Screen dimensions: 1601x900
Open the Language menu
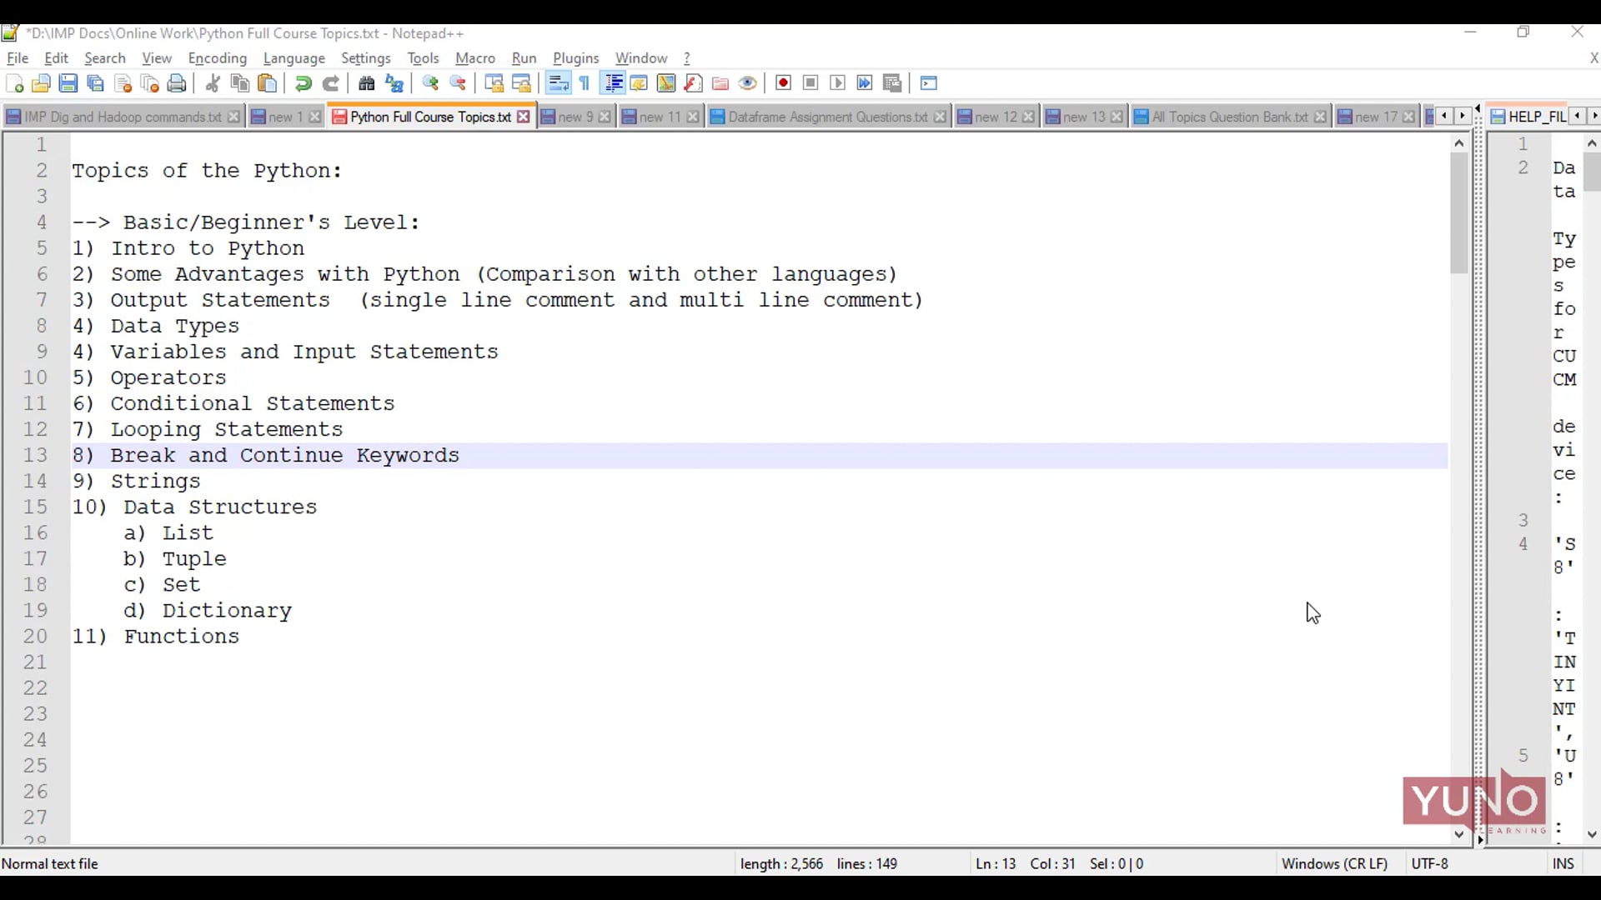294,58
